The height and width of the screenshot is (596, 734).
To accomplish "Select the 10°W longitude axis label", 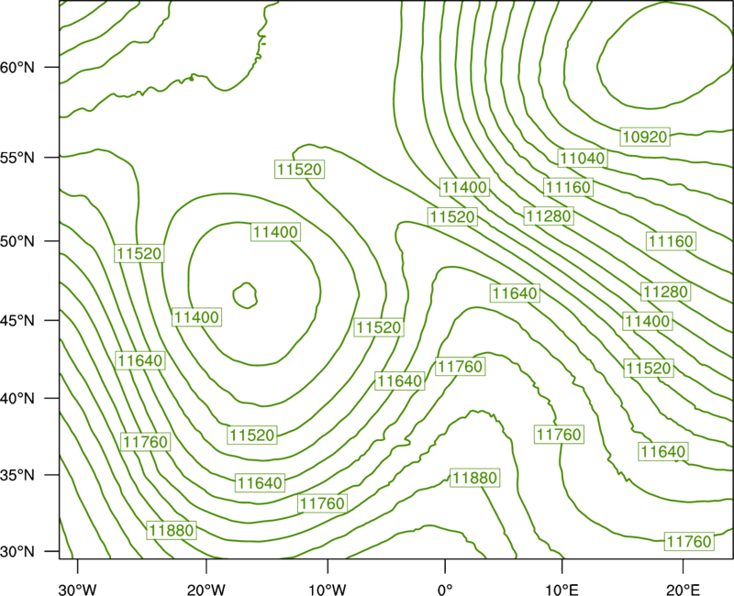I will (328, 590).
